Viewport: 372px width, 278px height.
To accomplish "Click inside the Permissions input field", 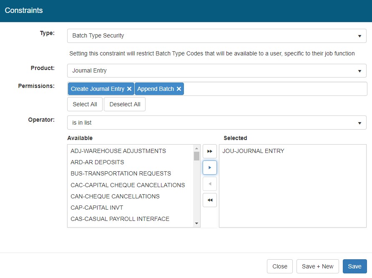I will (x=275, y=89).
